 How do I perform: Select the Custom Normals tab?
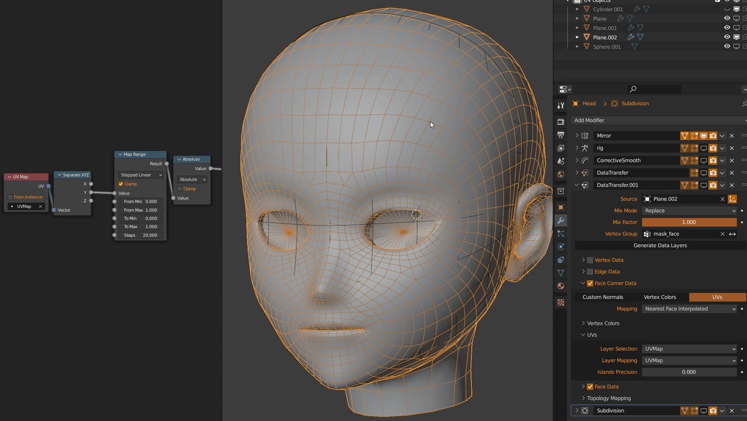click(x=603, y=297)
